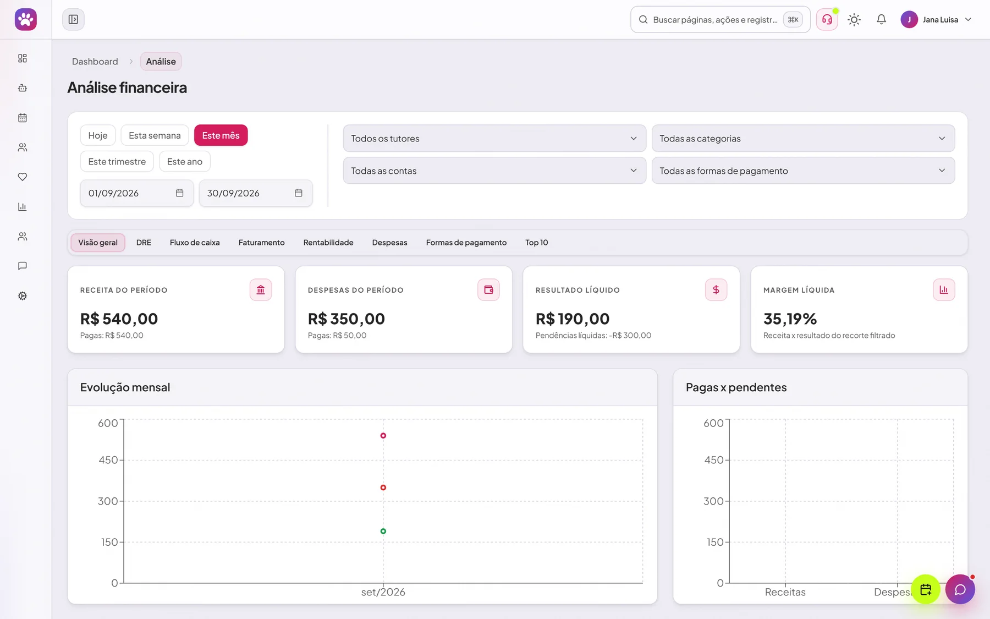Open the chat message sidebar icon
This screenshot has height=619, width=990.
click(23, 266)
